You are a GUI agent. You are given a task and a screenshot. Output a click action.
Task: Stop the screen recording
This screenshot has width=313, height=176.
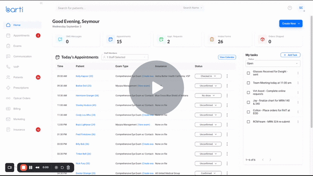coord(23,167)
